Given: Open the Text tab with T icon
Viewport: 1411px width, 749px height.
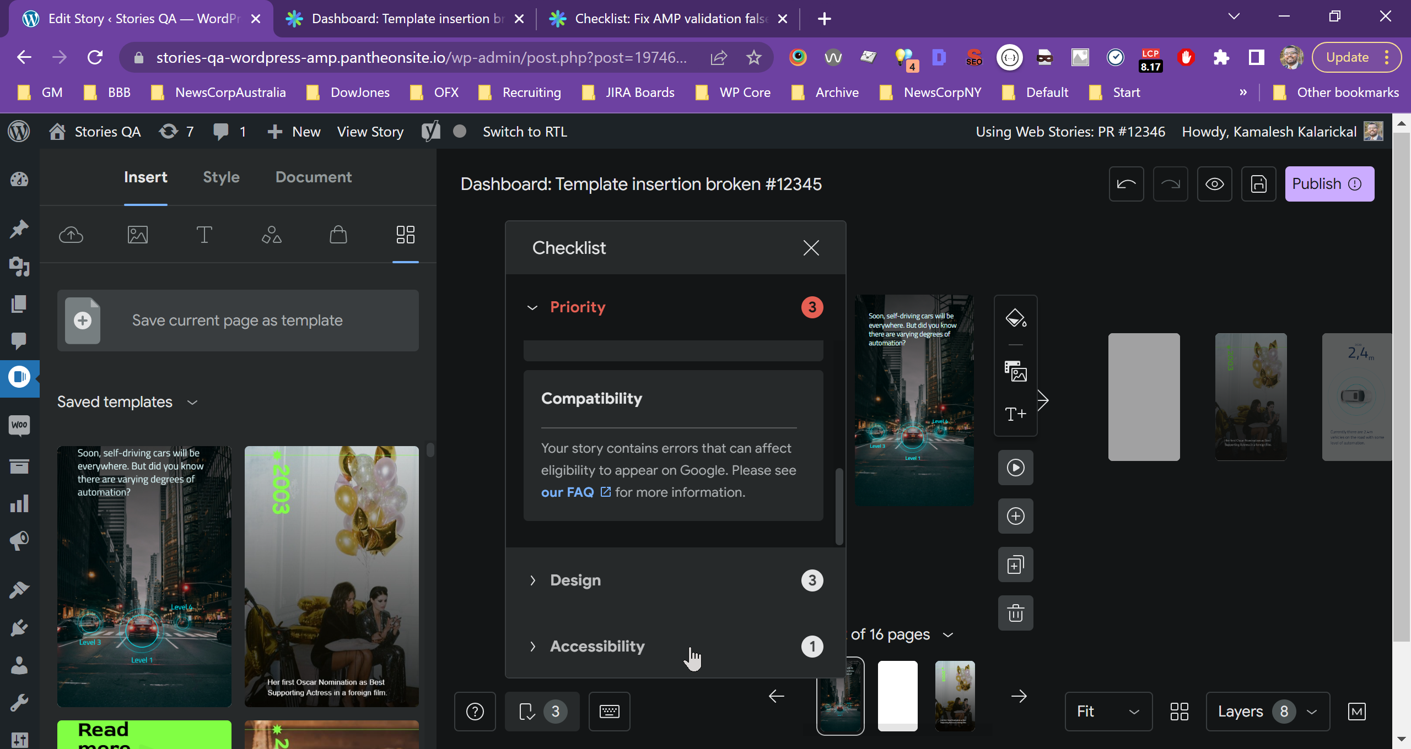Looking at the screenshot, I should tap(204, 235).
